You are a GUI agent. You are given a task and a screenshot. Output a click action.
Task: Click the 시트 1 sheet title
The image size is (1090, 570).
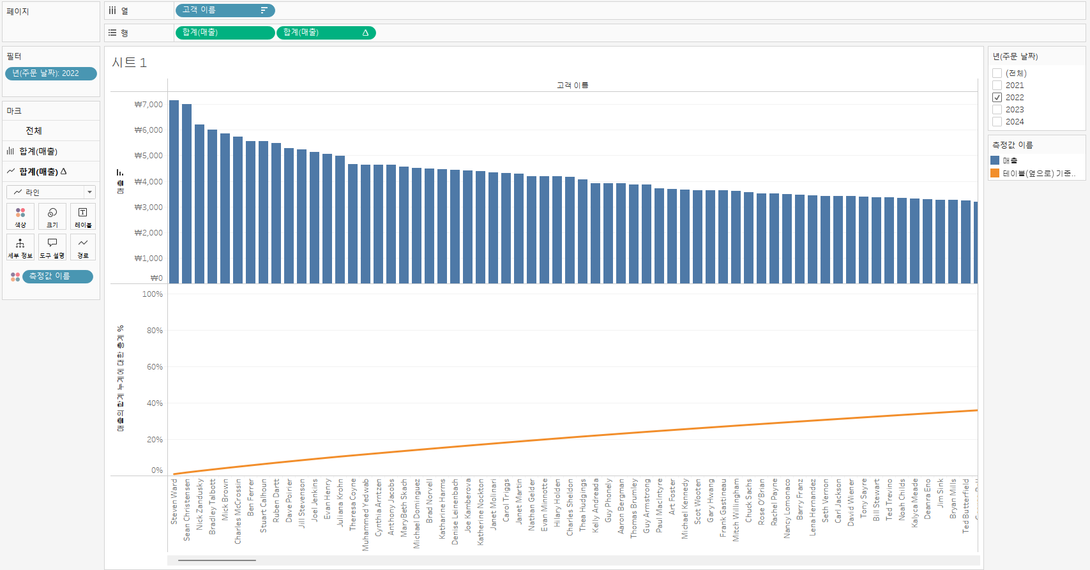click(x=130, y=62)
